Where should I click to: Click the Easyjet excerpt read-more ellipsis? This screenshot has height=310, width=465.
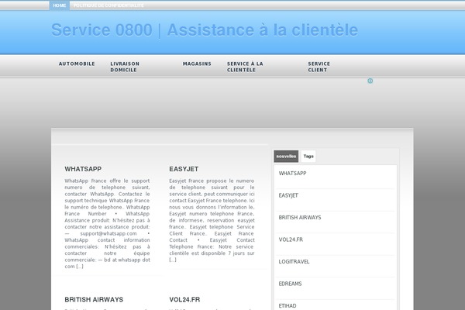173,260
